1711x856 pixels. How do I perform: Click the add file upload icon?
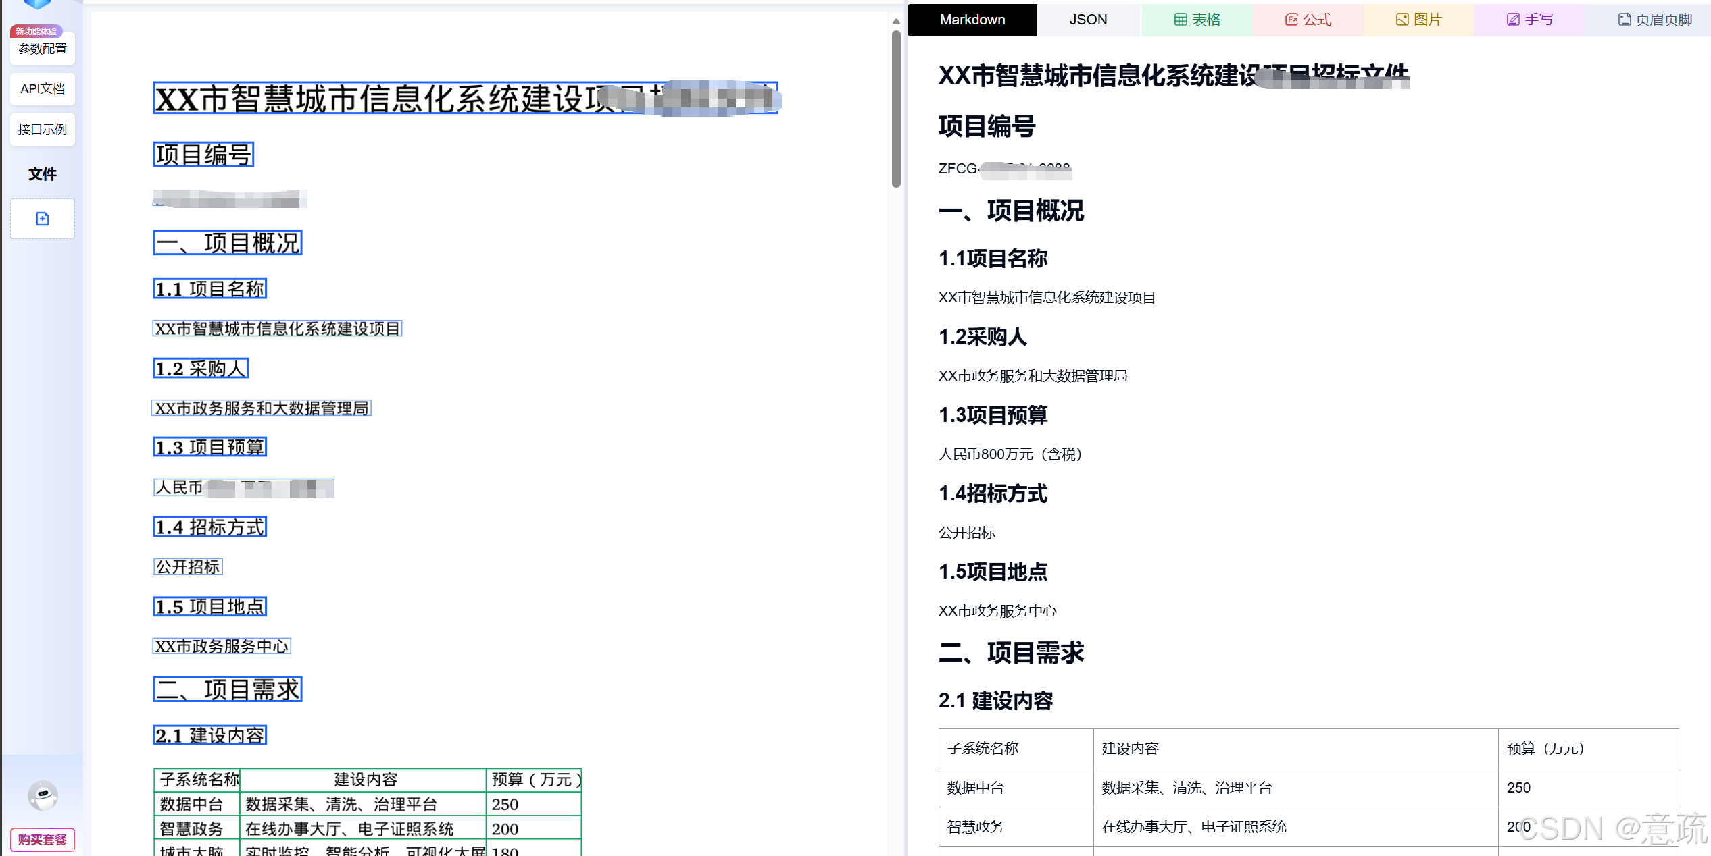[43, 219]
